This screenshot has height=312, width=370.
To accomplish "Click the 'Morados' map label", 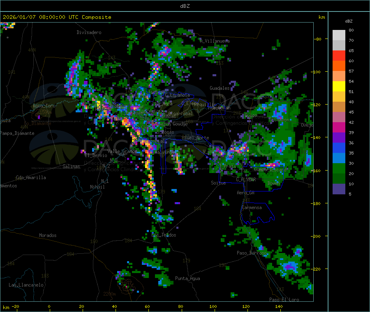I will [x=48, y=235].
